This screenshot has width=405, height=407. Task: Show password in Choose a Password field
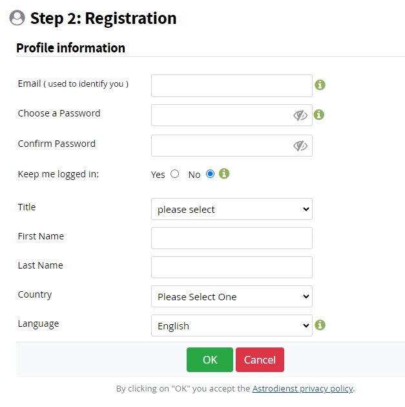click(x=300, y=115)
